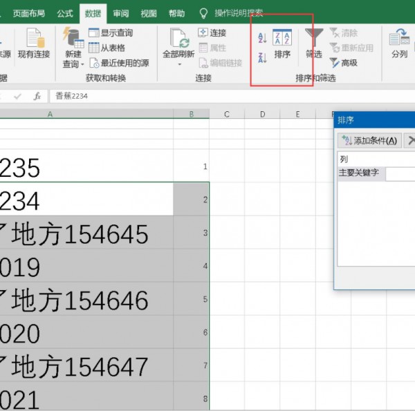Click Text to Columns (分列)
This screenshot has width=415, height=411.
point(399,44)
